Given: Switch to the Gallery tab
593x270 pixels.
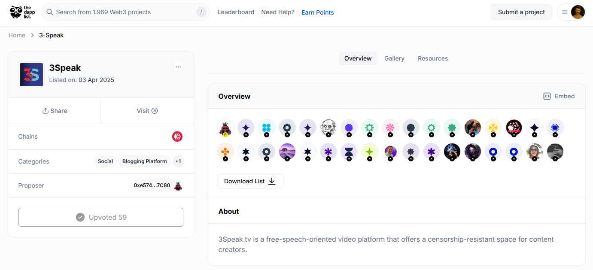Looking at the screenshot, I should tap(394, 58).
